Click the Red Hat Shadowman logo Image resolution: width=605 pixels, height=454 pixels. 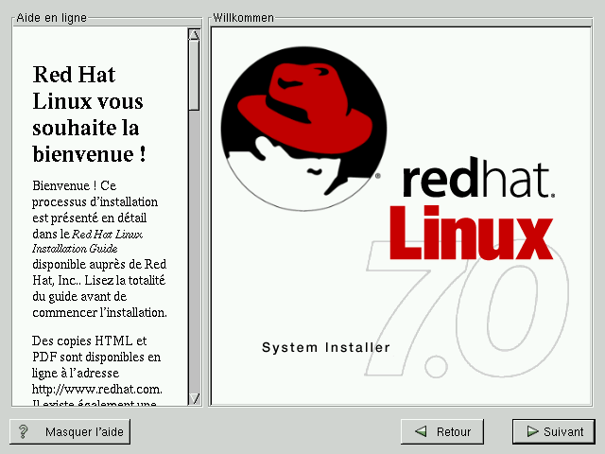point(302,118)
